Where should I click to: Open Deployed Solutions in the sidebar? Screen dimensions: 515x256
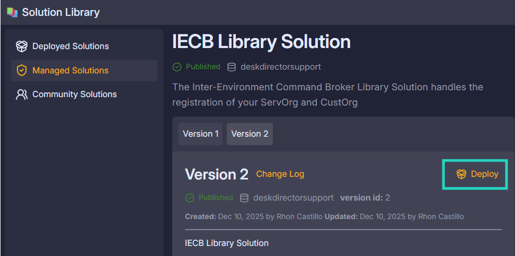point(70,46)
